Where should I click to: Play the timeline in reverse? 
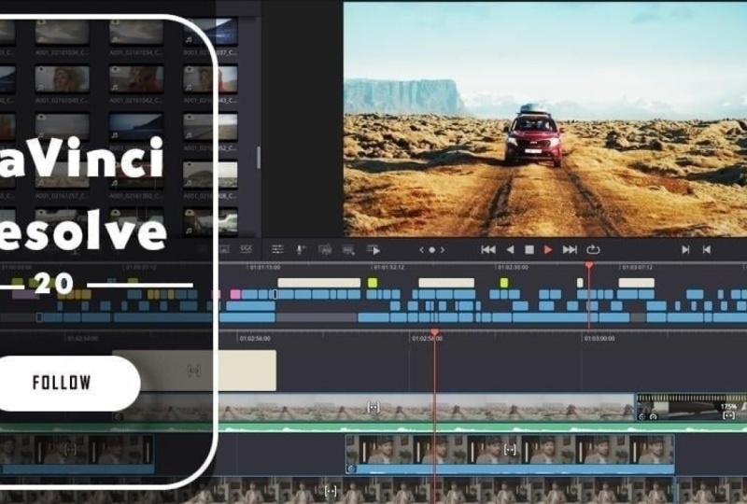coord(510,249)
